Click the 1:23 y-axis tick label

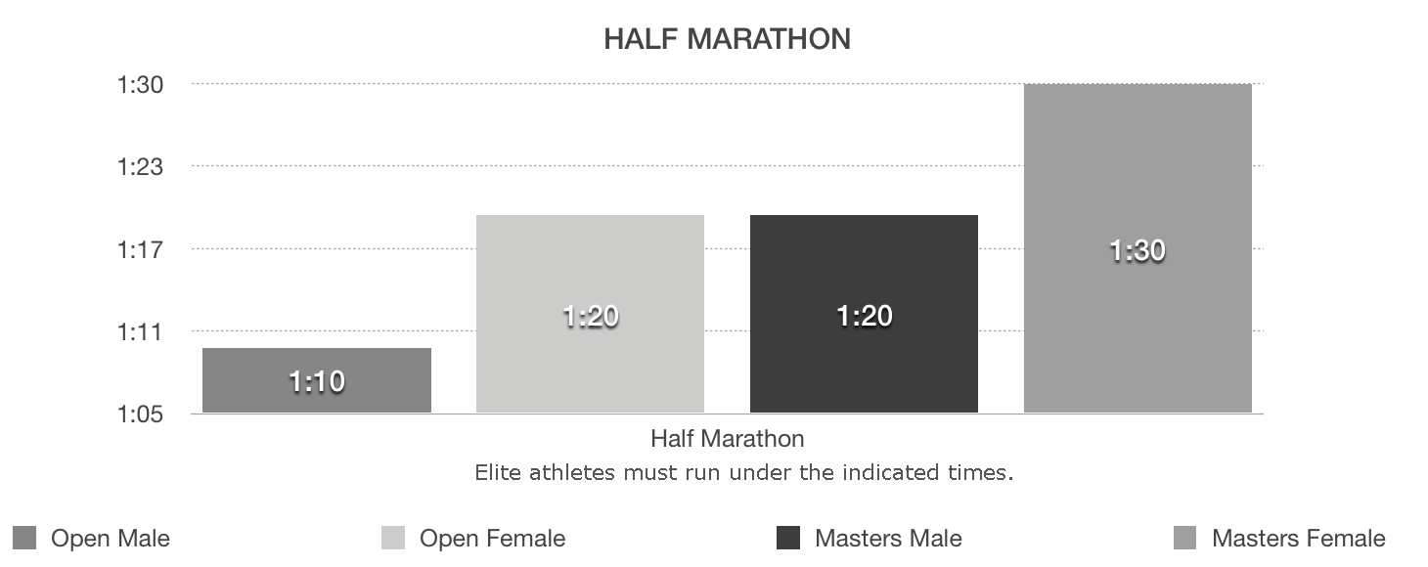pos(140,167)
